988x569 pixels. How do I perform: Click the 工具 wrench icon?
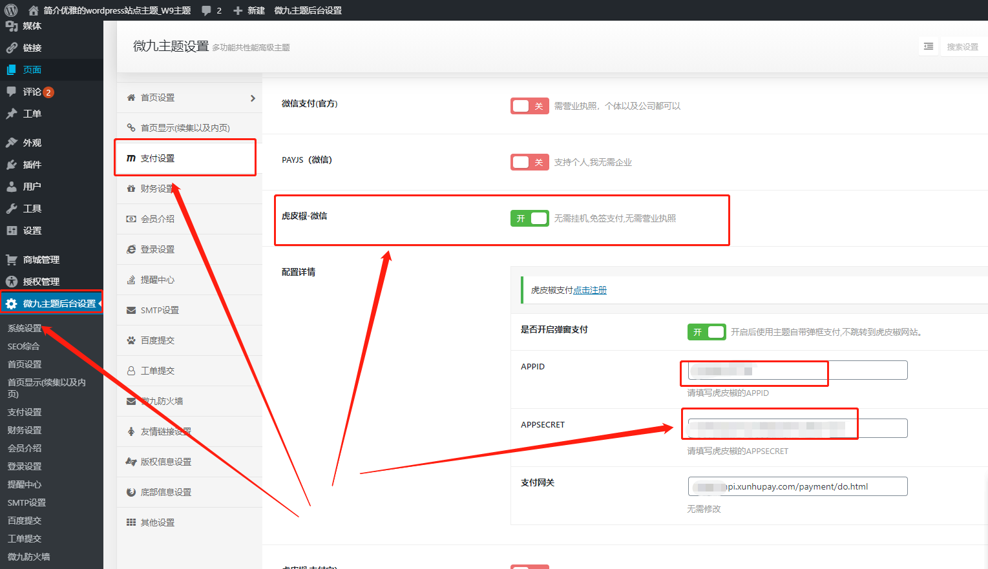[x=11, y=209]
